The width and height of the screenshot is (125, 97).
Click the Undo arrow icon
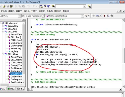(28, 6)
